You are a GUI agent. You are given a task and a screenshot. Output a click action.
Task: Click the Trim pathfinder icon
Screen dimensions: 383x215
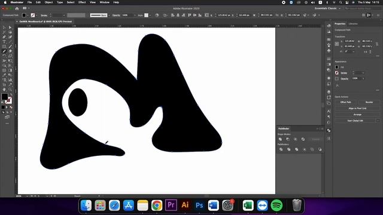point(288,149)
